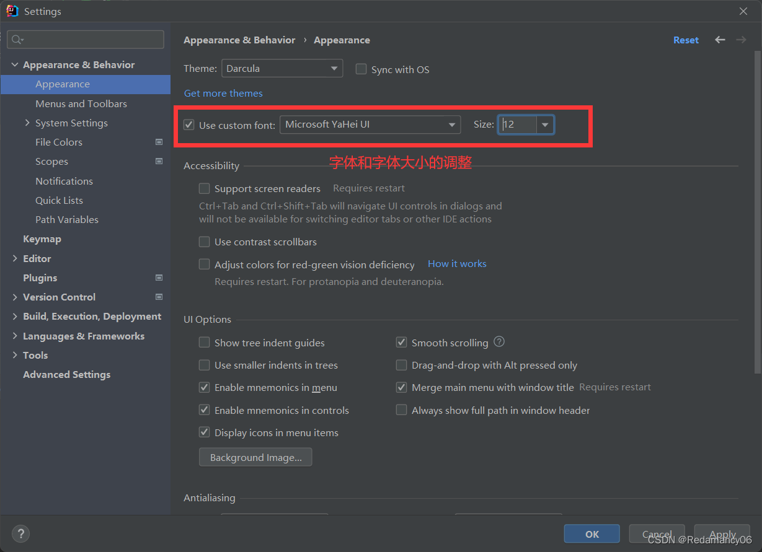762x552 pixels.
Task: Enable Show tree indent guides
Action: coord(204,343)
